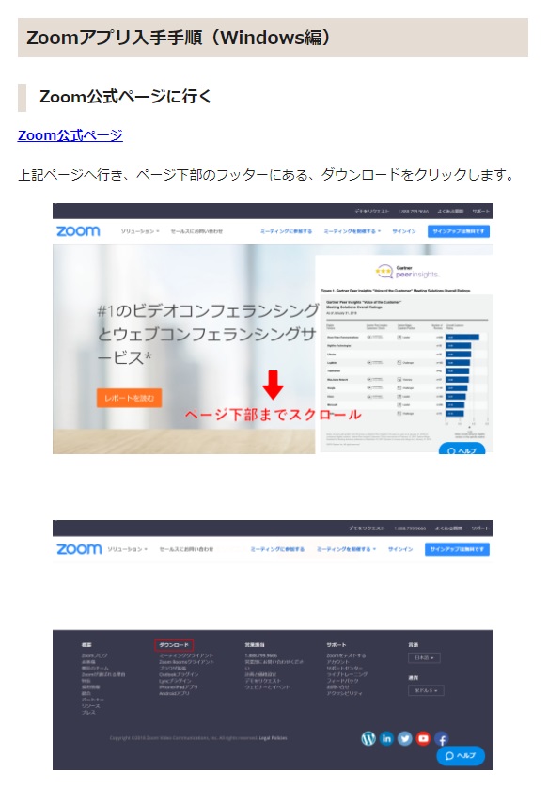The height and width of the screenshot is (788, 548).
Task: Open the currency dropdown below the language selector
Action: click(426, 690)
